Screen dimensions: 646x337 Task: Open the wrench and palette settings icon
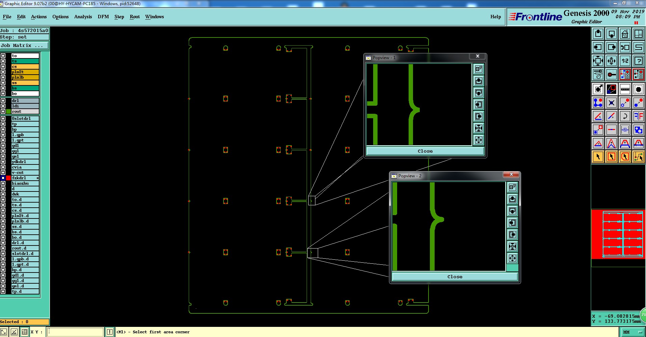tap(598, 74)
